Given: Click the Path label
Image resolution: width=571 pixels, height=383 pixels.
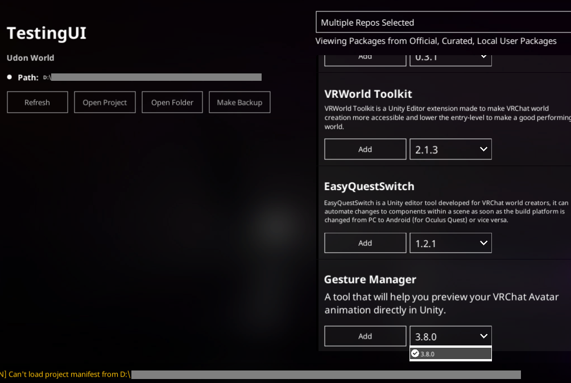Looking at the screenshot, I should click(28, 77).
